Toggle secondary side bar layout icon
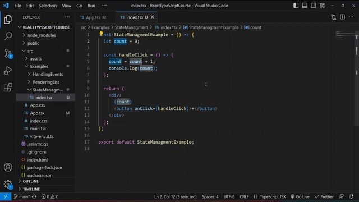Image resolution: width=359 pixels, height=202 pixels. (x=313, y=6)
